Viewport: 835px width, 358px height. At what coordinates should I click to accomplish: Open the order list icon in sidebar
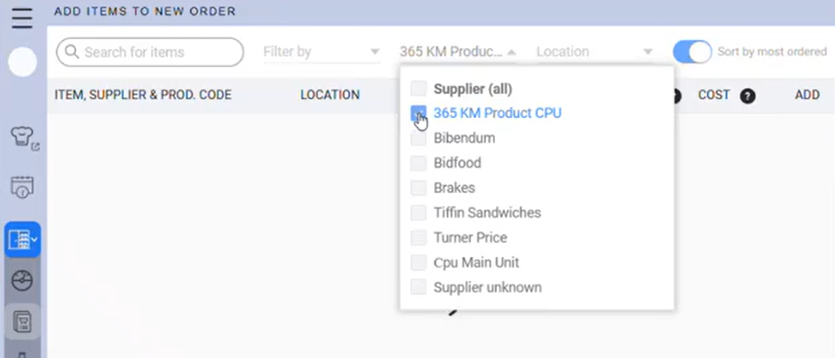pos(21,321)
